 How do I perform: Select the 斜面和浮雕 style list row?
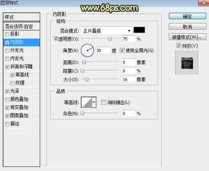[22, 67]
